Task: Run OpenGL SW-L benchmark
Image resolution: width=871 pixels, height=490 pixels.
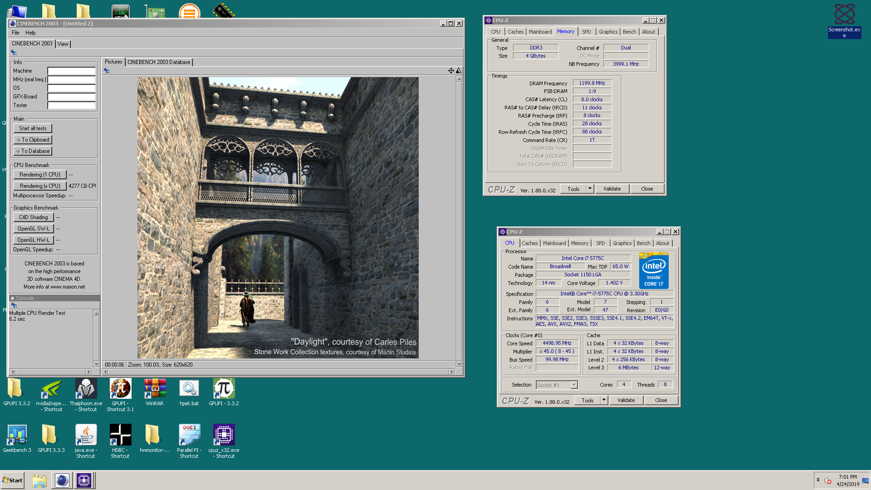Action: coord(34,229)
